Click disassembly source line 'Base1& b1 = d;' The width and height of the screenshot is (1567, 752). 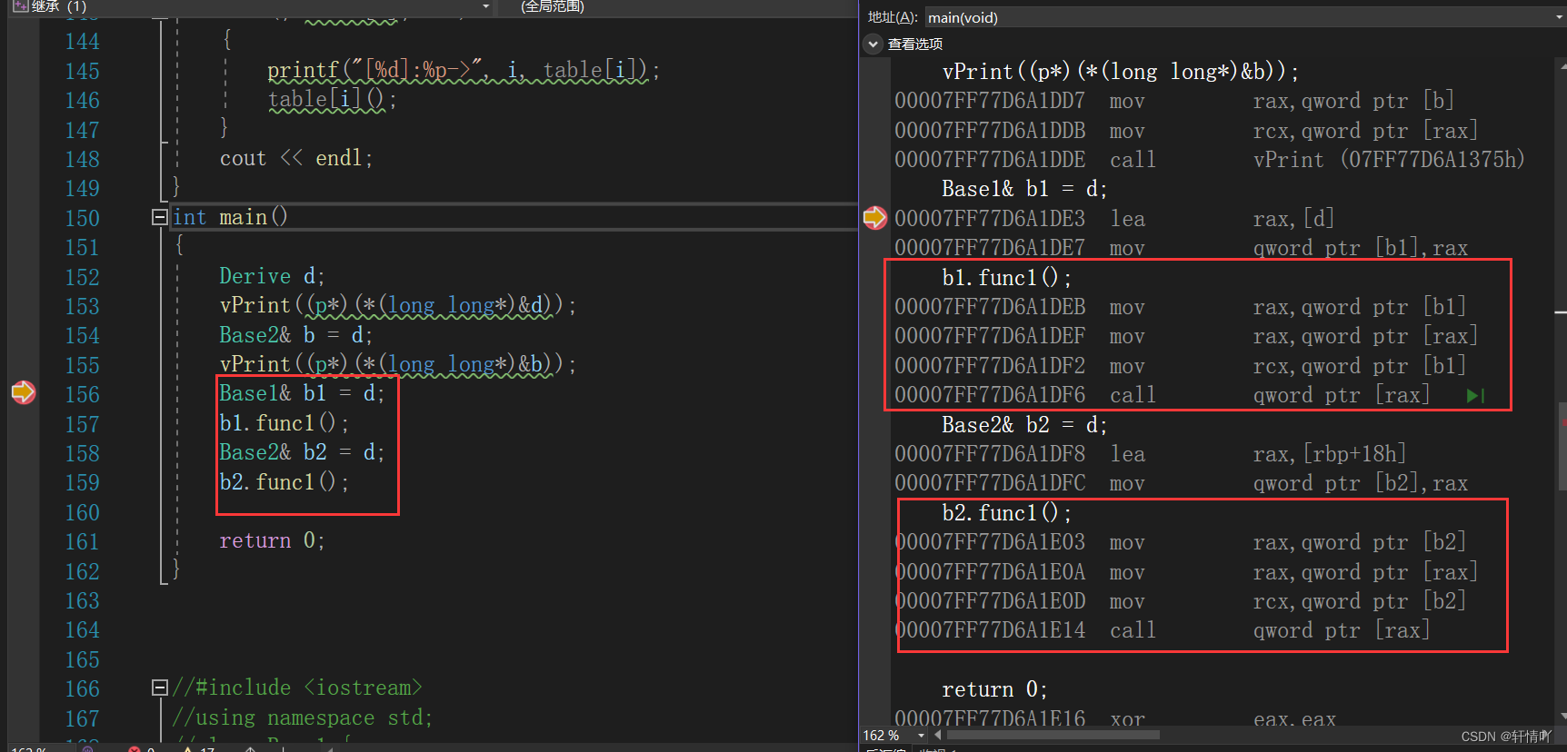[1024, 189]
